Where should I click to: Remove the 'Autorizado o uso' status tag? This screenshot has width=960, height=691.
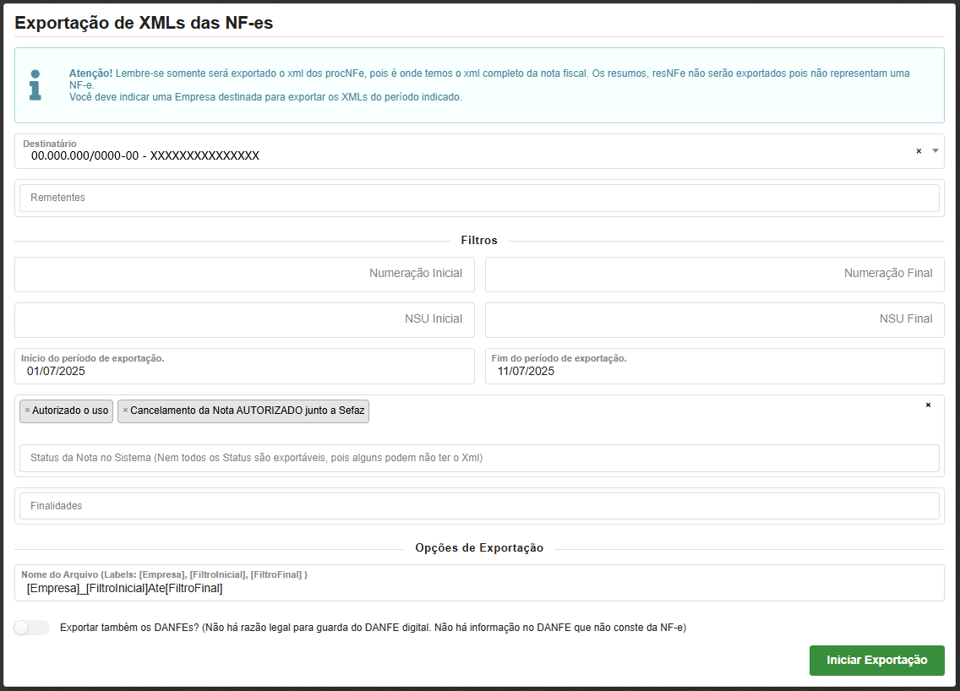27,411
